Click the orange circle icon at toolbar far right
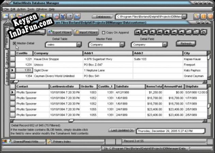The height and width of the screenshot is (153, 215). point(210,17)
